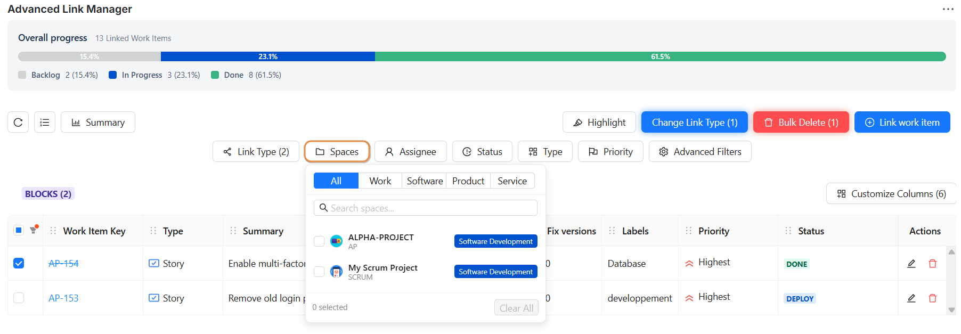Open Advanced Filters panel
The image size is (961, 334).
pos(700,152)
